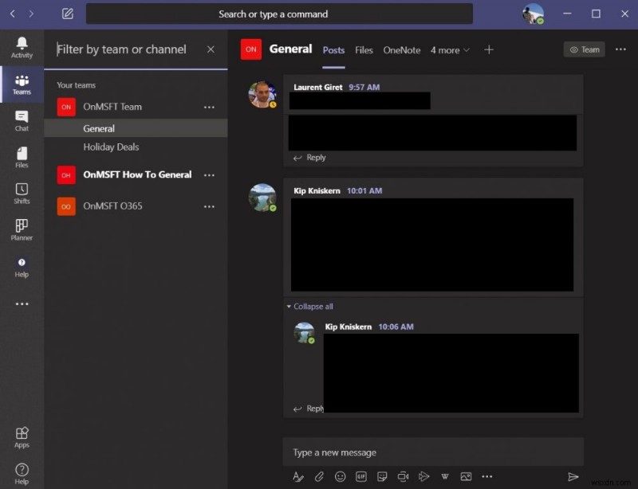The width and height of the screenshot is (638, 489).
Task: Send the message with the send arrow
Action: coord(573,475)
